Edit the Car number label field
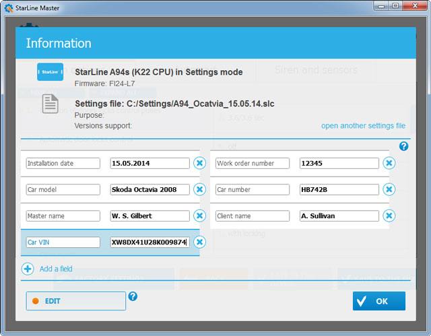Screen dimensions: 431x336 253,190
